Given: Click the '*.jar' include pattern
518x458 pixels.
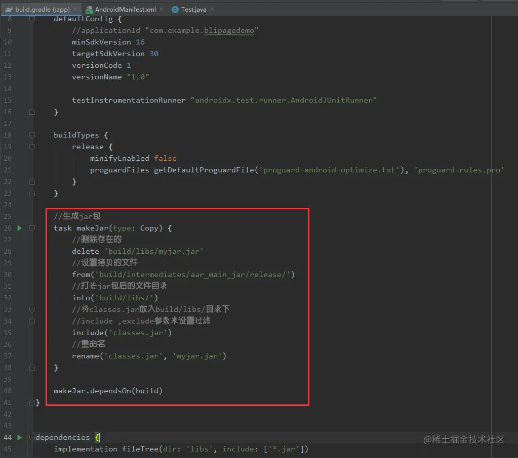Looking at the screenshot, I should pyautogui.click(x=284, y=449).
